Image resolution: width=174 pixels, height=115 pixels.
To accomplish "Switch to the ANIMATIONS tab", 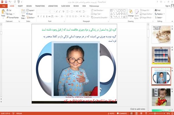I will click(x=53, y=6).
